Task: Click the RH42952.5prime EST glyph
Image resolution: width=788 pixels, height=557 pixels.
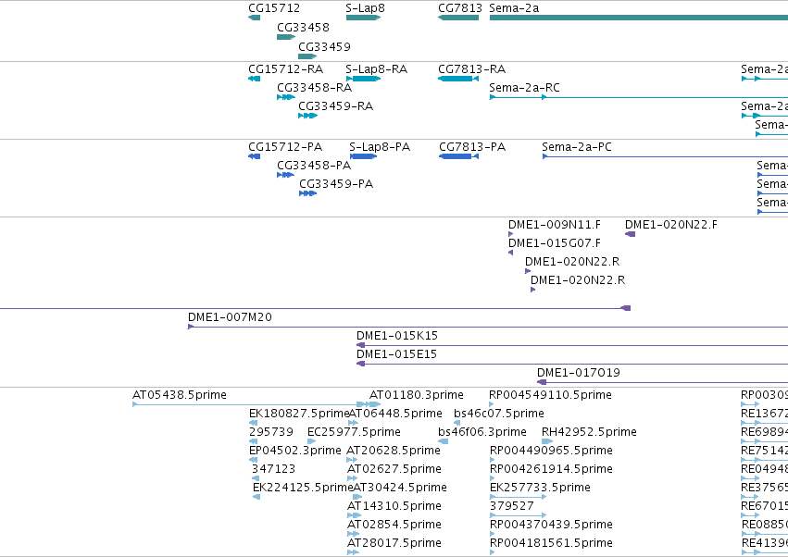Action: point(547,441)
